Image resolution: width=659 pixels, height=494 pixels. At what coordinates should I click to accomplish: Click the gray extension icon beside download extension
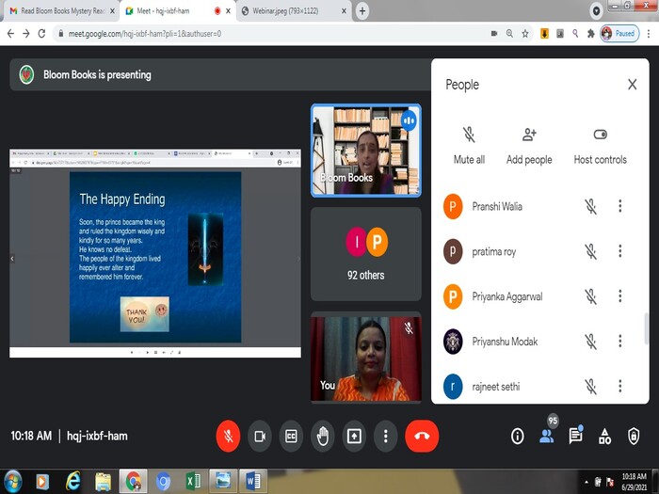(560, 34)
